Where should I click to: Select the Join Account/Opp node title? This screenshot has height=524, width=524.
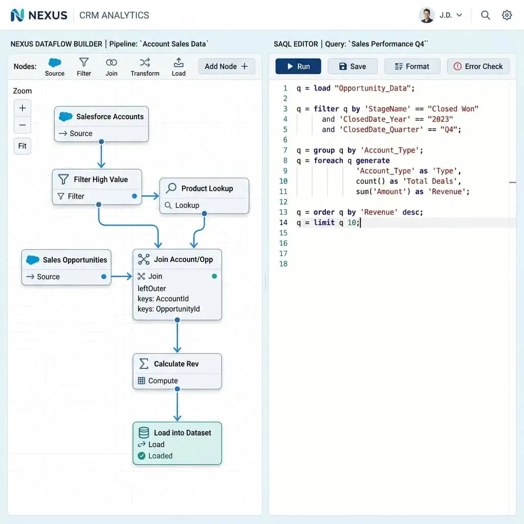(183, 259)
